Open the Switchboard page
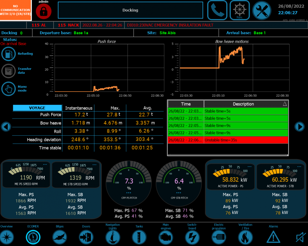 coord(192,237)
